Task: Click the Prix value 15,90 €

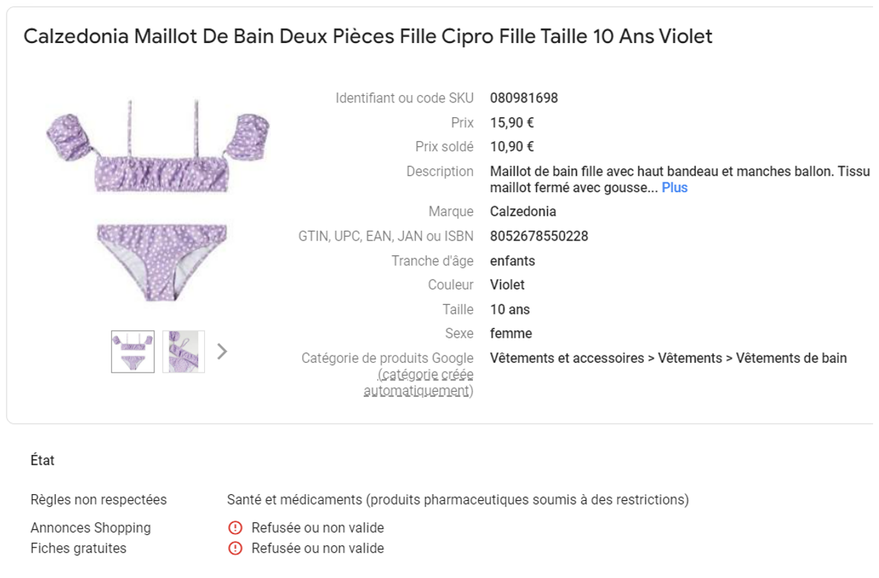Action: (x=512, y=122)
